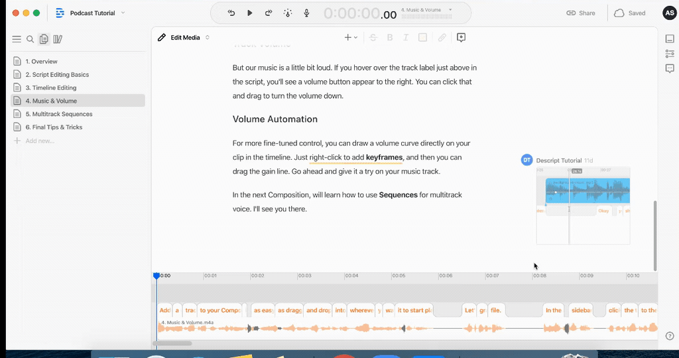679x358 pixels.
Task: Open composition '5. Multitrack Sequences'
Action: coord(78,114)
